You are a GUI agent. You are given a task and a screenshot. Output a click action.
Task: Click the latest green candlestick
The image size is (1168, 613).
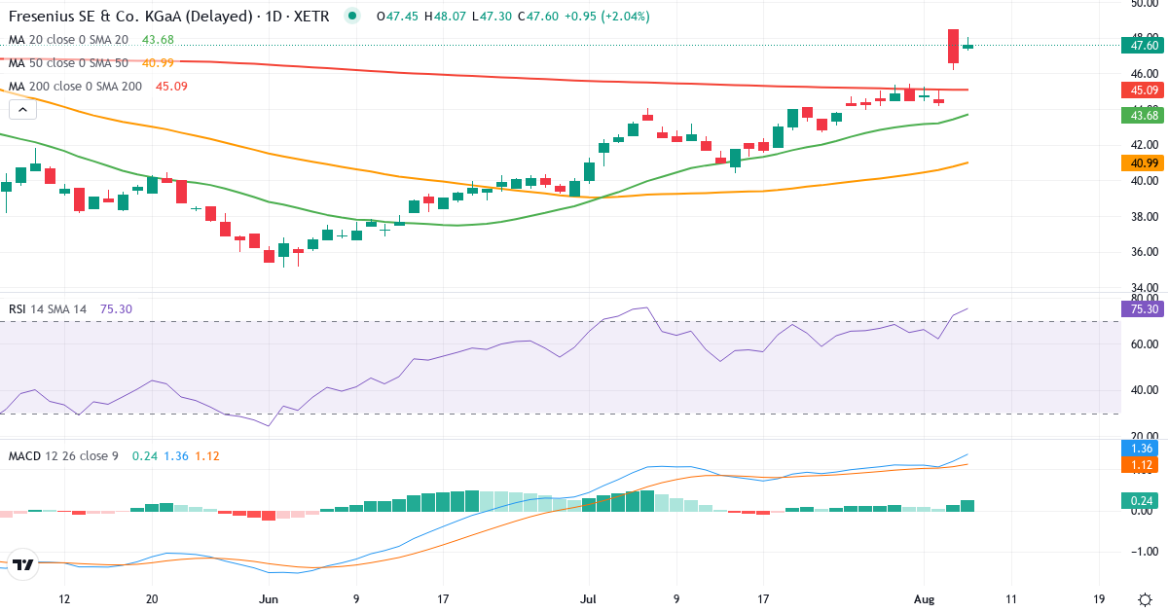pyautogui.click(x=967, y=46)
